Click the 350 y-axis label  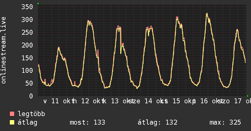27,7
